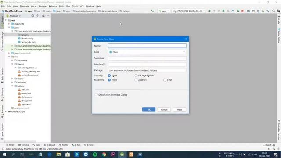Open content_main.xml layout file
Image resolution: width=281 pixels, height=158 pixels.
(29, 75)
